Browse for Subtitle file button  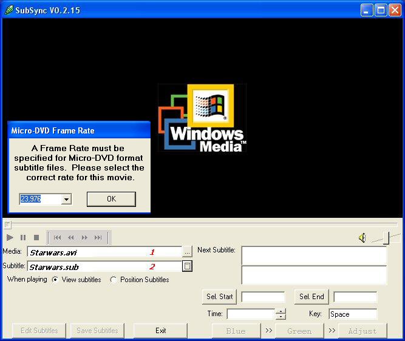[x=187, y=266]
